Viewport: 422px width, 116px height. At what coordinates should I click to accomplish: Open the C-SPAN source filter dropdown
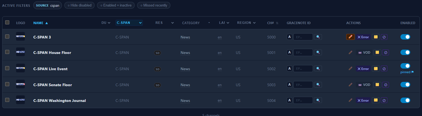129,23
